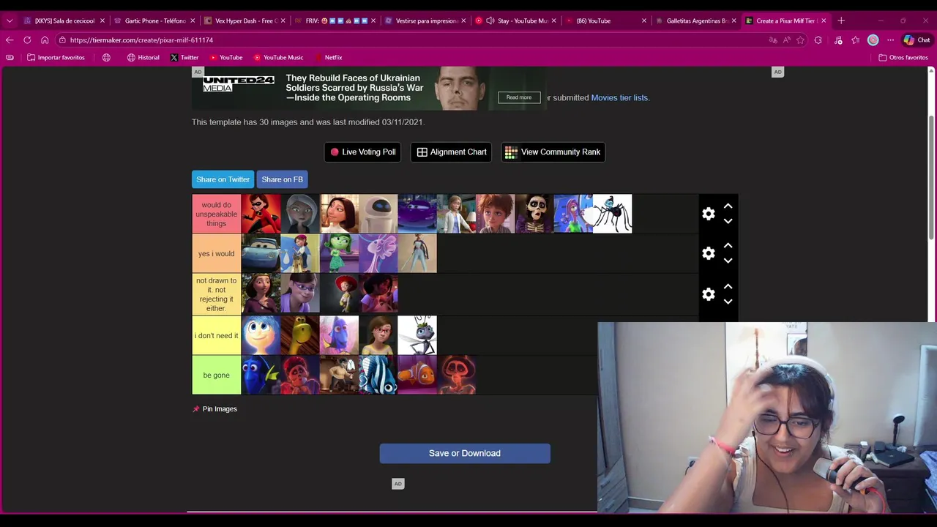Click the browser back arrow
This screenshot has width=937, height=527.
(10, 40)
